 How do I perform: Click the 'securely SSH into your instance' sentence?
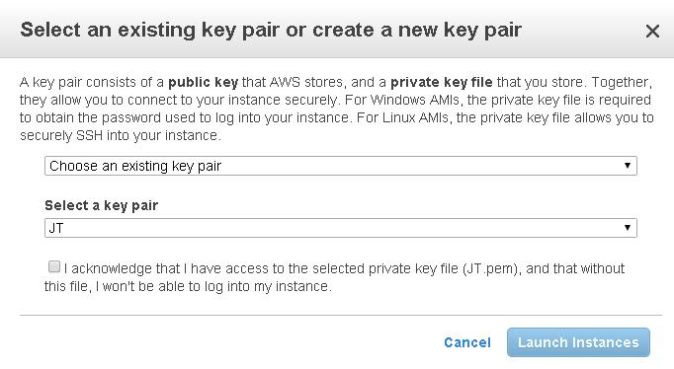[x=121, y=135]
